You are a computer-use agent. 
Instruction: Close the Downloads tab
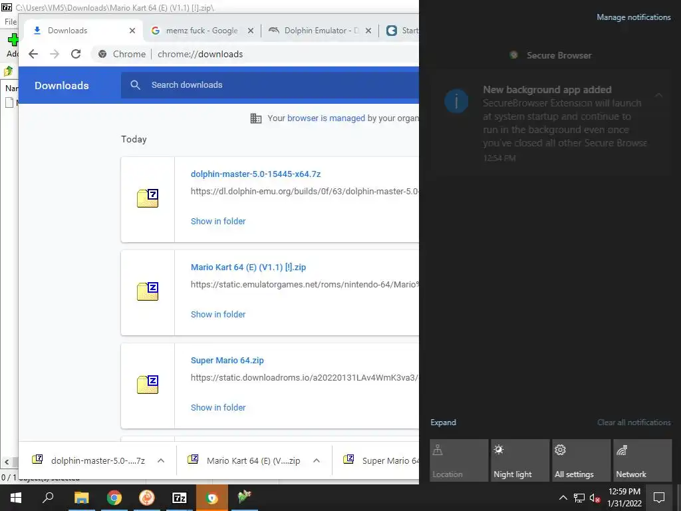pos(132,31)
